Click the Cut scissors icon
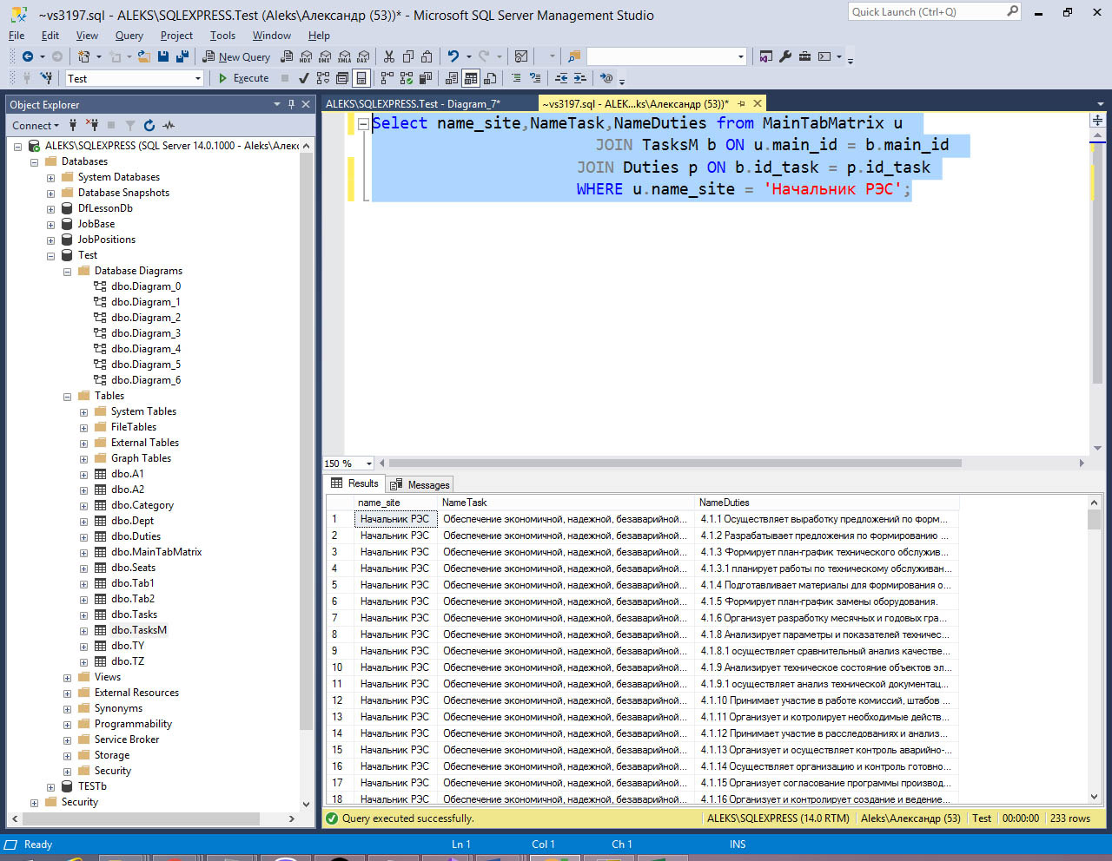Screen dimensions: 1112x861 tap(388, 56)
